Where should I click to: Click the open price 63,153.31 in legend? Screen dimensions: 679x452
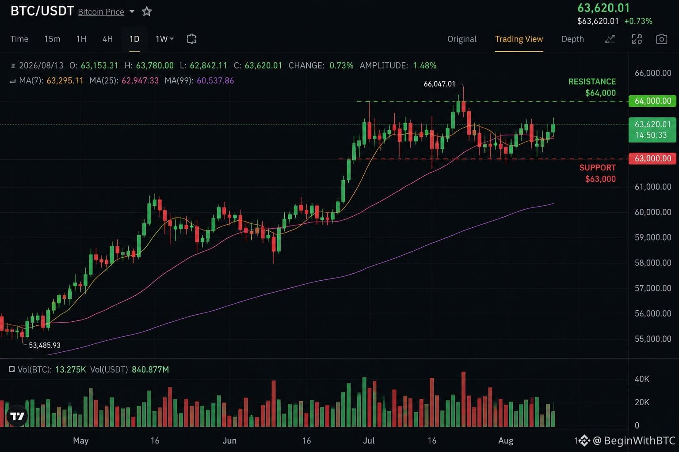click(x=99, y=66)
